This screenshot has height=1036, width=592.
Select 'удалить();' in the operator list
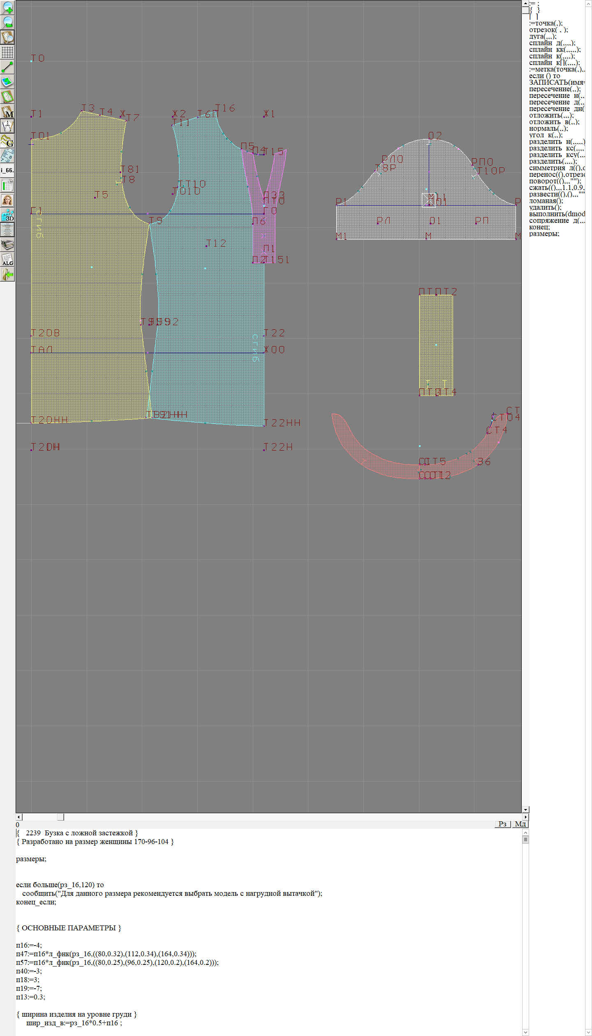pos(545,207)
